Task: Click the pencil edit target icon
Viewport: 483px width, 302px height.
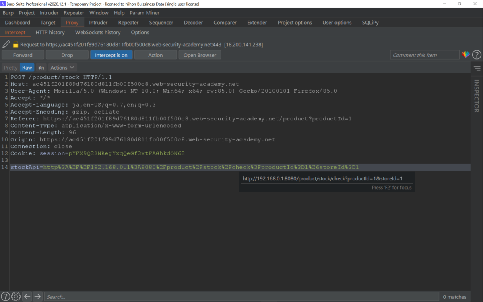Action: click(6, 44)
